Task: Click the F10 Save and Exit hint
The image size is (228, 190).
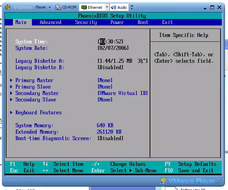Action: [x=189, y=171]
